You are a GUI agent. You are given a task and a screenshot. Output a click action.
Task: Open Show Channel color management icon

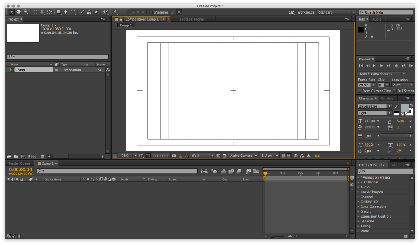click(x=187, y=156)
